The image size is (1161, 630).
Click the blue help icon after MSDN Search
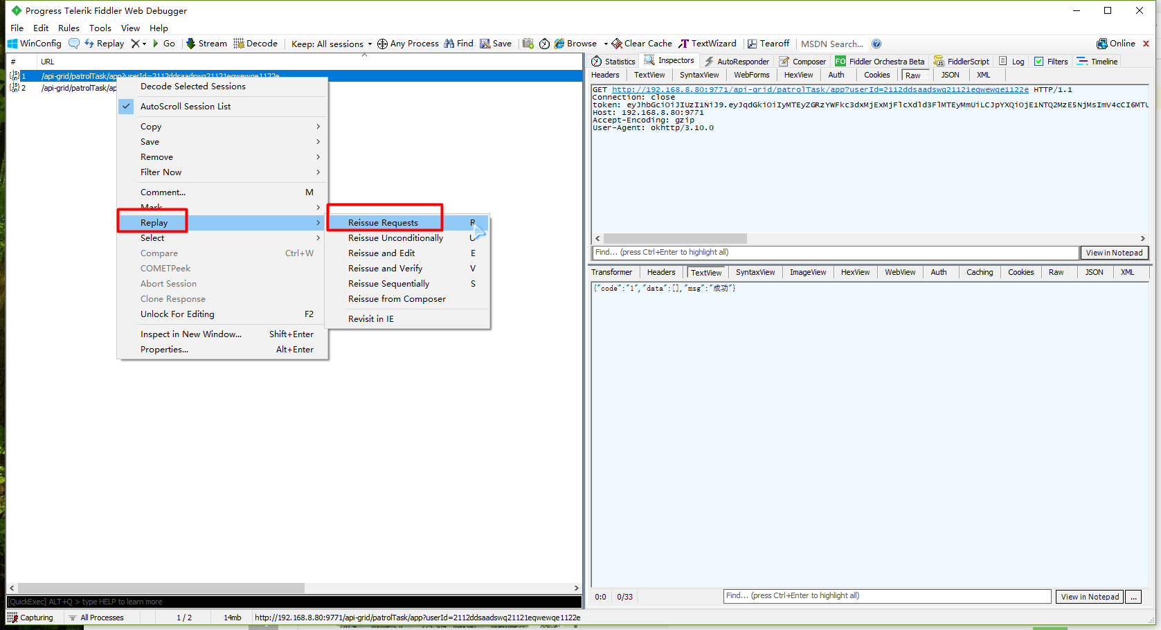(x=876, y=44)
